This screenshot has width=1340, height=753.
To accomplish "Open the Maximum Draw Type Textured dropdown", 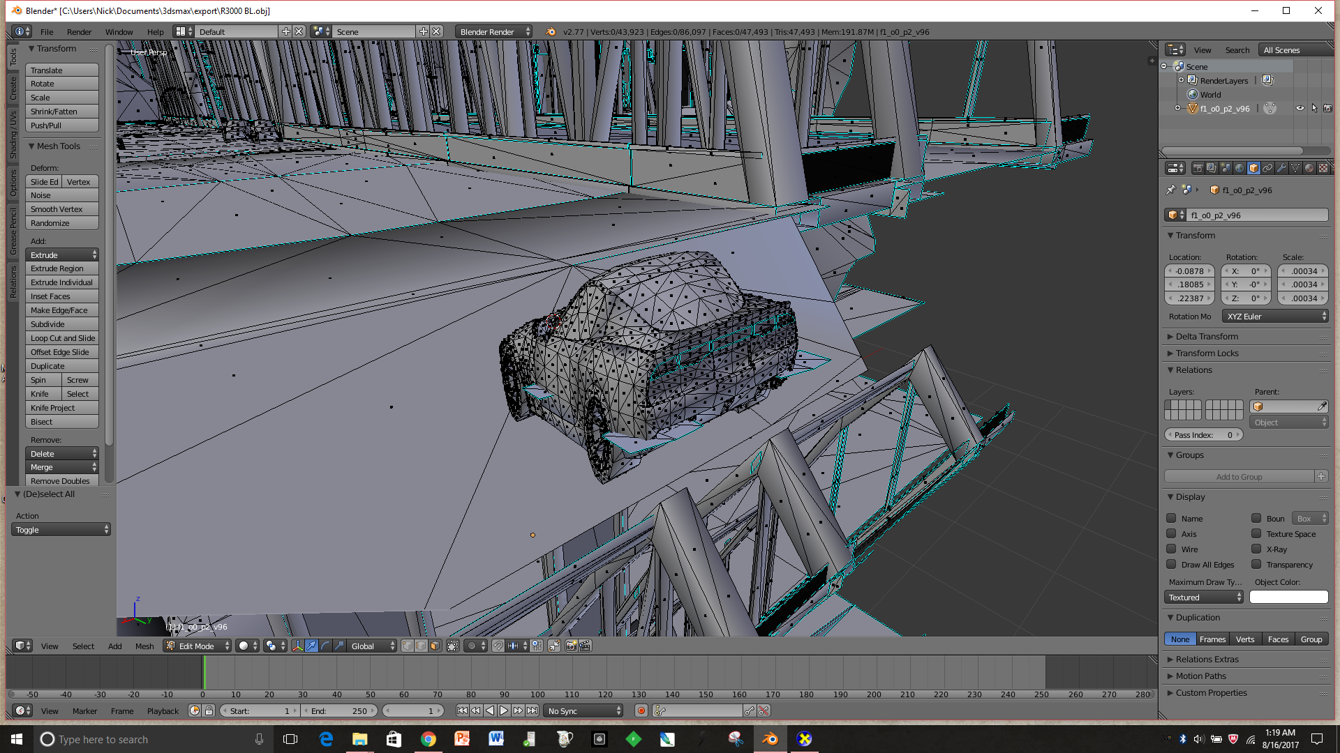I will 1204,598.
